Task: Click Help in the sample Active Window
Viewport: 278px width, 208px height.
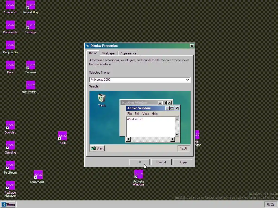Action: [x=154, y=114]
